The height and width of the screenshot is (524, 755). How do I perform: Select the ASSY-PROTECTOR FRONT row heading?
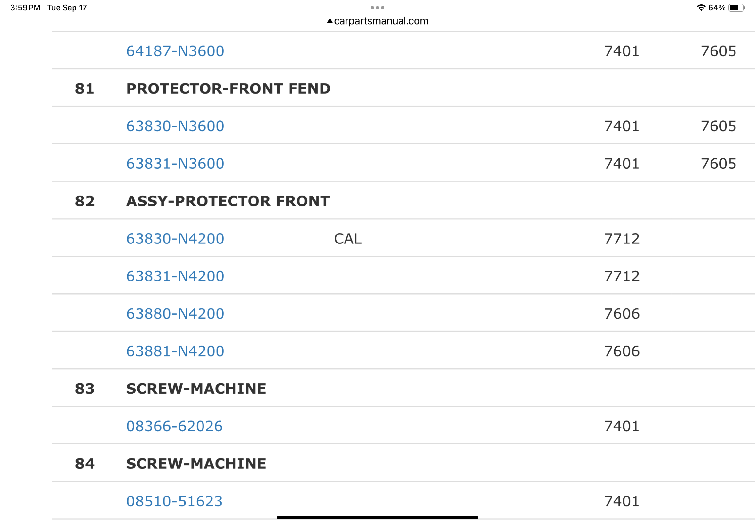coord(228,201)
